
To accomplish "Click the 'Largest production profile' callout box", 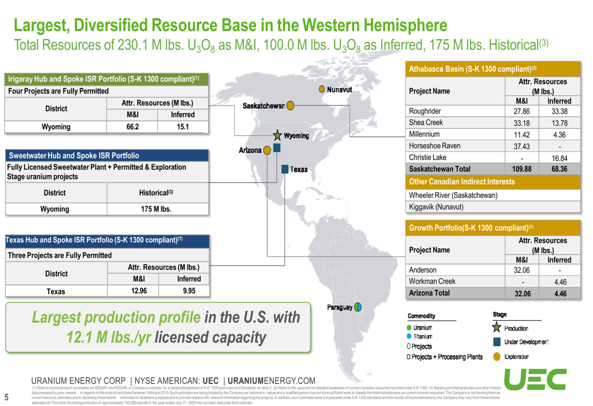I will click(x=158, y=327).
